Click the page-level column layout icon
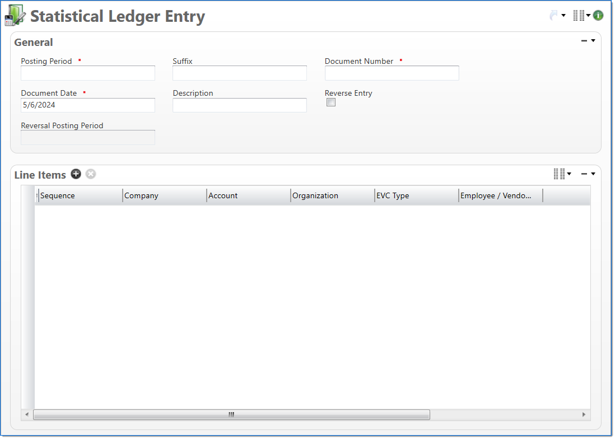 (x=579, y=16)
